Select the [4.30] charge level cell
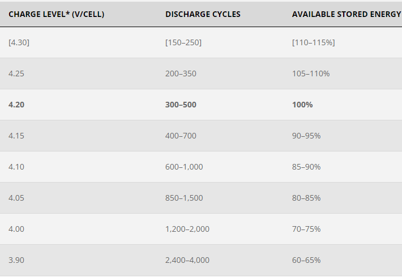This screenshot has width=402, height=277. pos(19,42)
